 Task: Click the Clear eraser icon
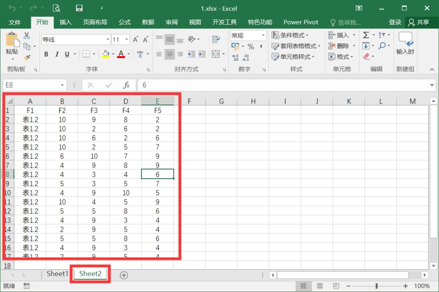[366, 56]
